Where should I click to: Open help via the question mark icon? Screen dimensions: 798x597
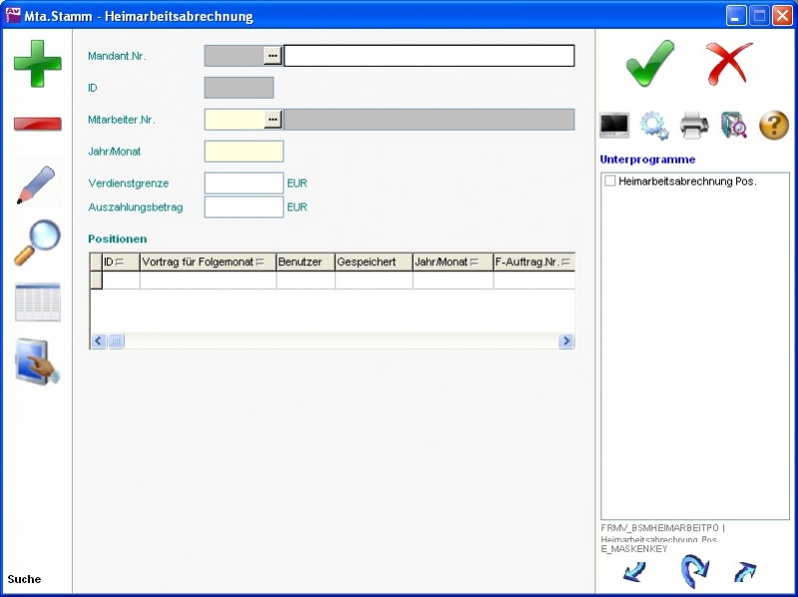(x=774, y=126)
